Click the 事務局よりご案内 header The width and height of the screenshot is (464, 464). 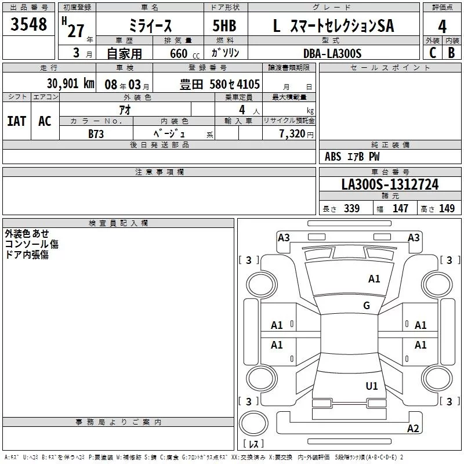point(118,422)
